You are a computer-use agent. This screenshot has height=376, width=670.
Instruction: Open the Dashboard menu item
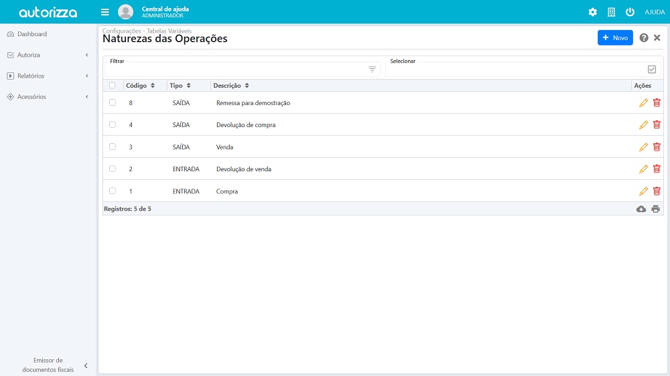coord(32,34)
